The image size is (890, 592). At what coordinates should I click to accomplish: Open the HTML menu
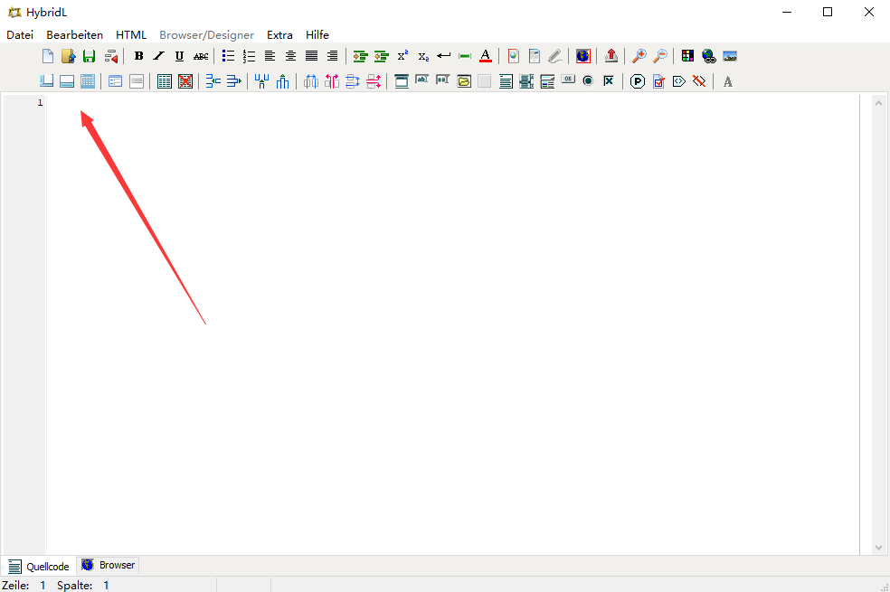point(131,34)
